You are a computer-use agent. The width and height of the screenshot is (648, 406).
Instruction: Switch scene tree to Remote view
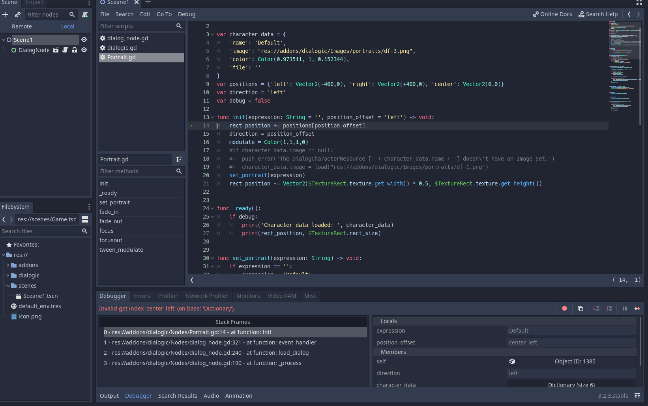22,26
